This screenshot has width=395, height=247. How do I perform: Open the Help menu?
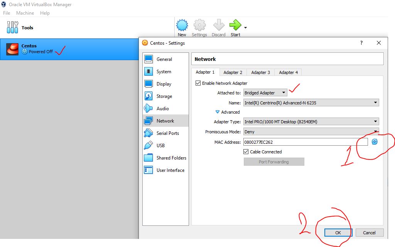(x=45, y=13)
